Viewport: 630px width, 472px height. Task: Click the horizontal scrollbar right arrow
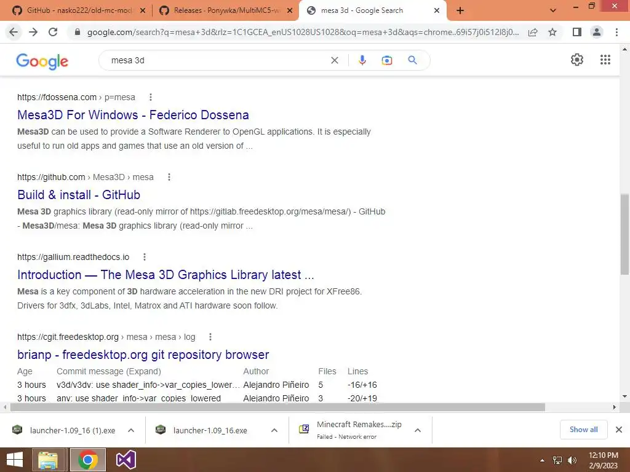615,407
